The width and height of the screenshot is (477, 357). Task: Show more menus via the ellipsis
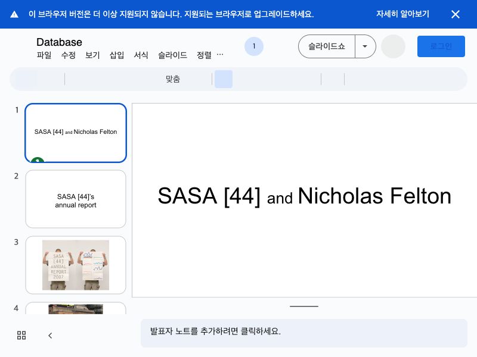[x=220, y=55]
